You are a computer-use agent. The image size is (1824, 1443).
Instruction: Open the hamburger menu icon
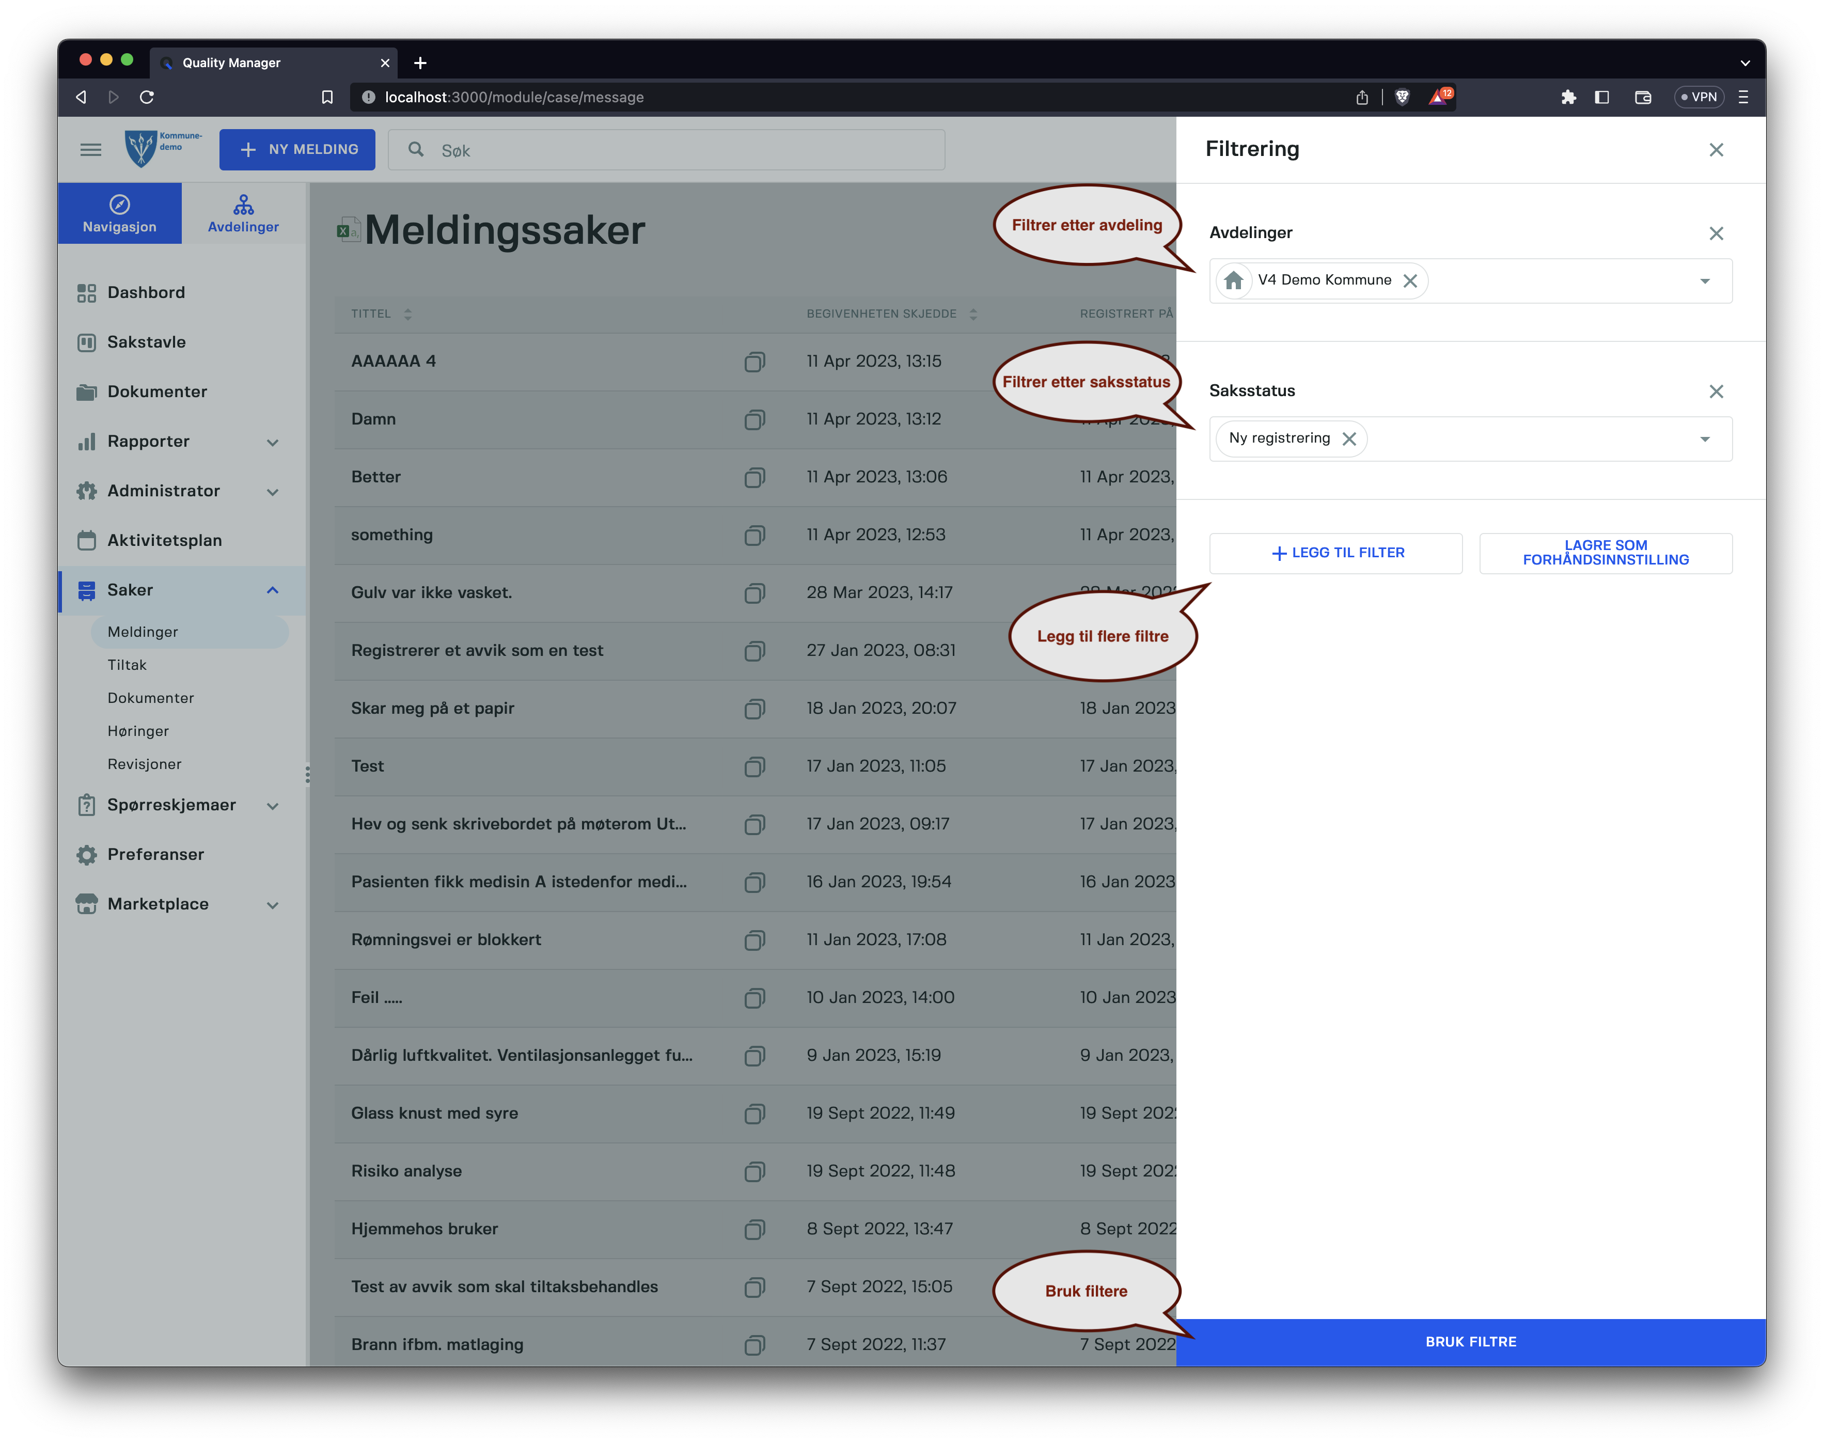tap(90, 150)
